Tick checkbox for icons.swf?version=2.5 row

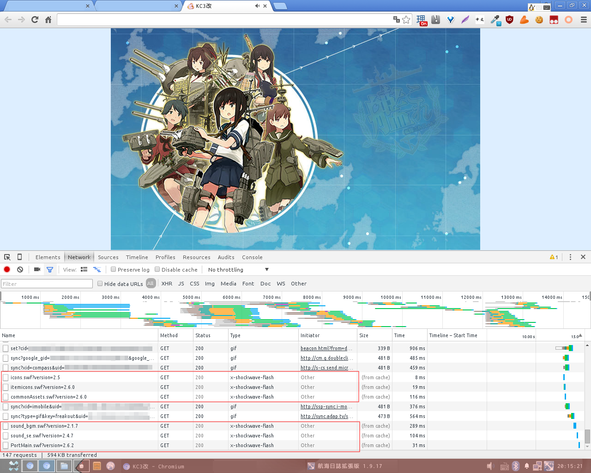point(6,377)
